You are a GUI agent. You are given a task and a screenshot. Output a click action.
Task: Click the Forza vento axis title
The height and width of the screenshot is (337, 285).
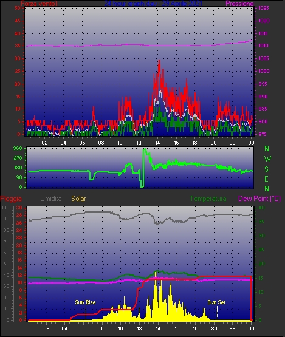pos(39,4)
